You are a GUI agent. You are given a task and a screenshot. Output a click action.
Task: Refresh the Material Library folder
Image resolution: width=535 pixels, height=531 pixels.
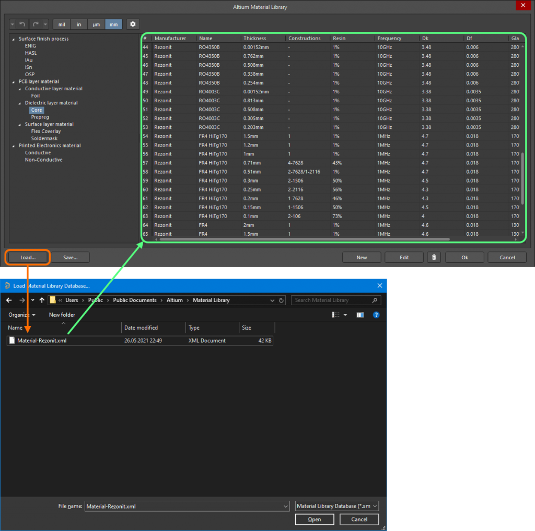281,300
